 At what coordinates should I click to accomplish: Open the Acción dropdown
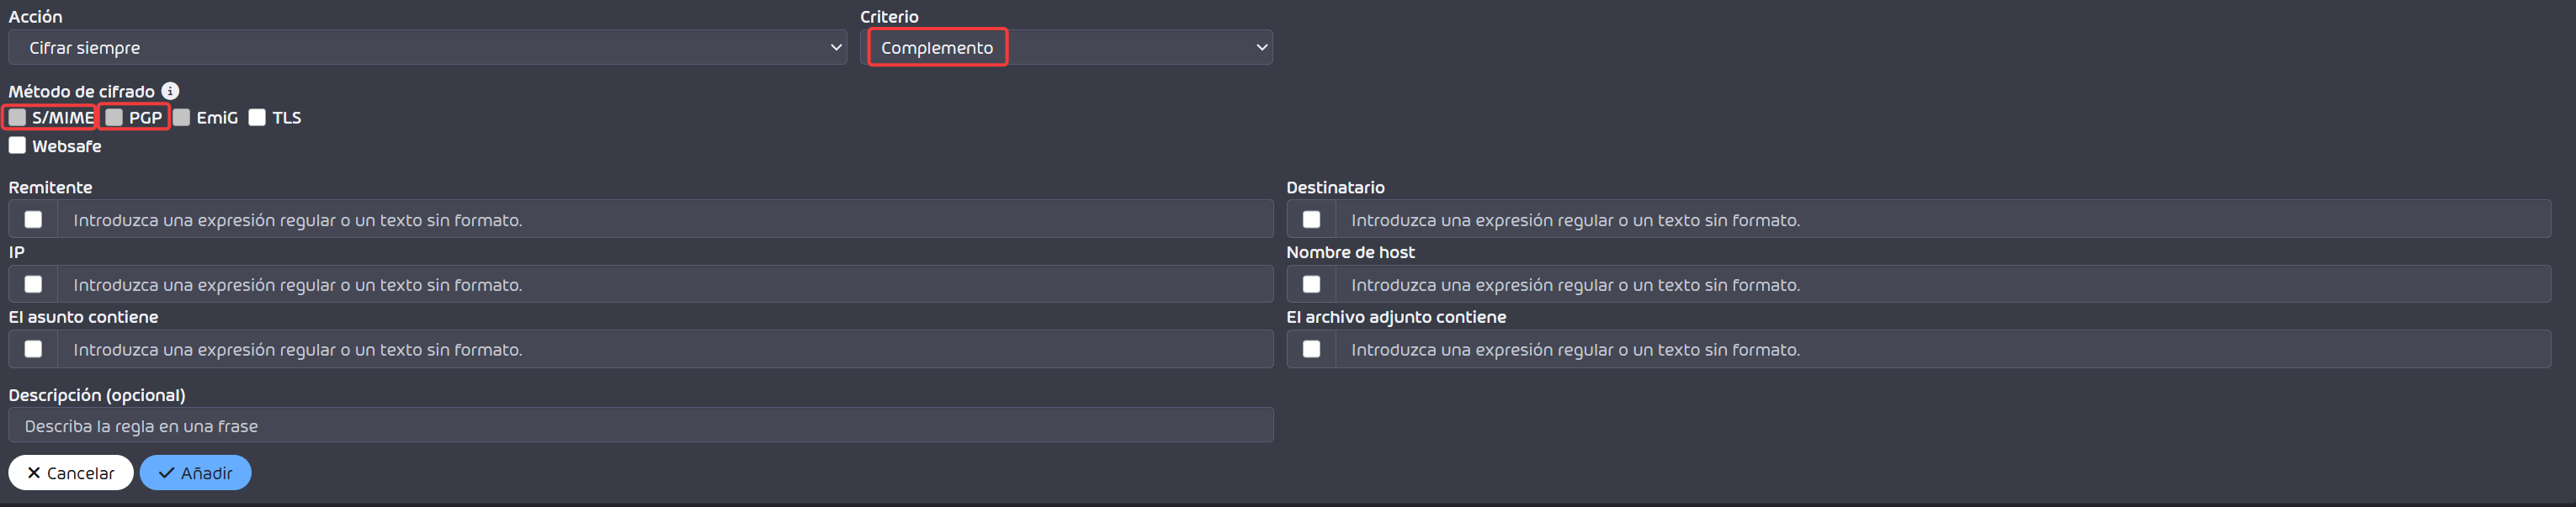point(428,47)
